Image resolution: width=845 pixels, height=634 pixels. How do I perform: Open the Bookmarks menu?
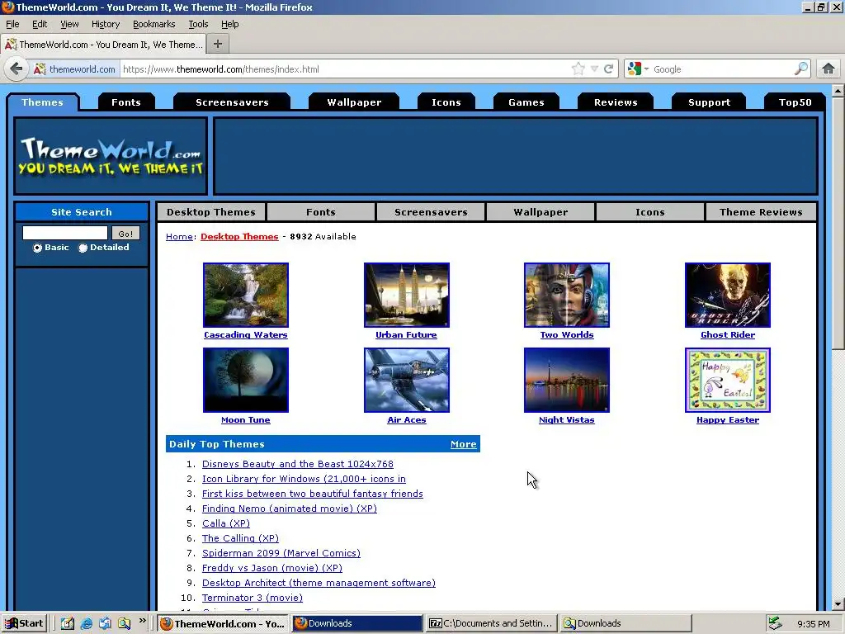[154, 24]
